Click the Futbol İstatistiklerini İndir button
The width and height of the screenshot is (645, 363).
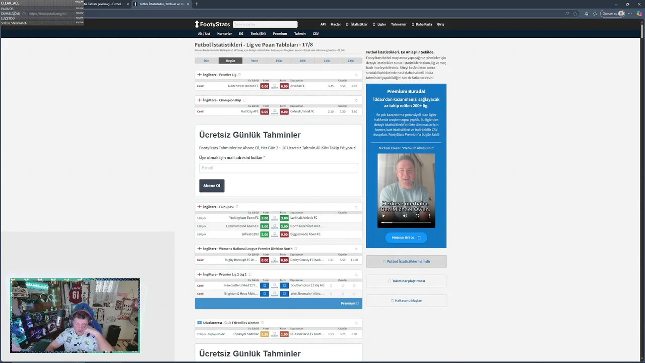point(406,261)
